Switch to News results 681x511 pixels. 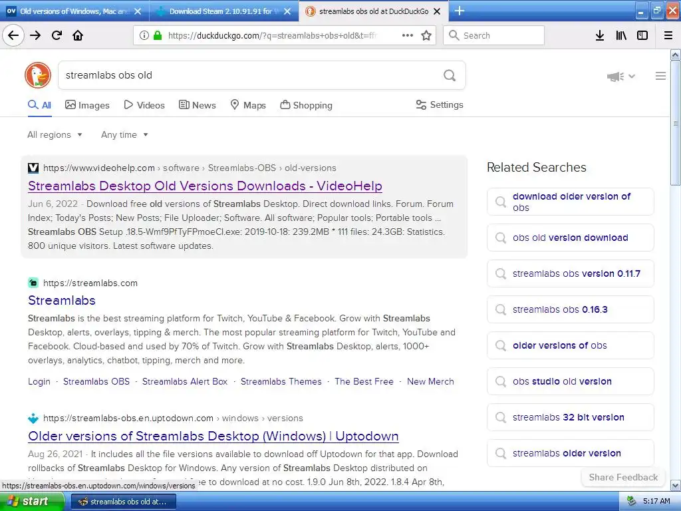(x=197, y=105)
